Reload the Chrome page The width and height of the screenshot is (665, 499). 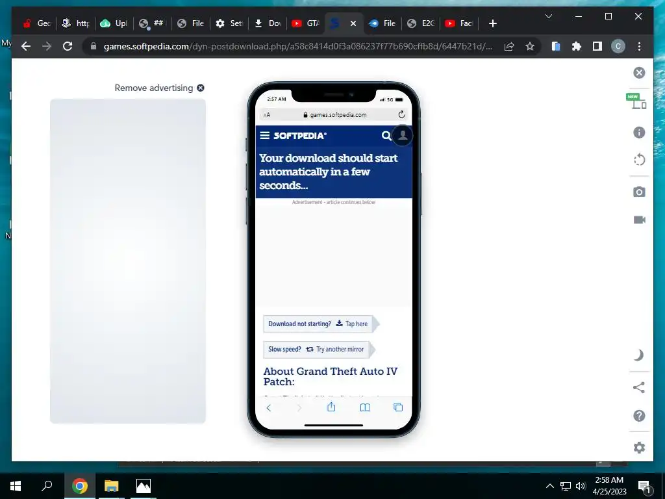click(68, 46)
